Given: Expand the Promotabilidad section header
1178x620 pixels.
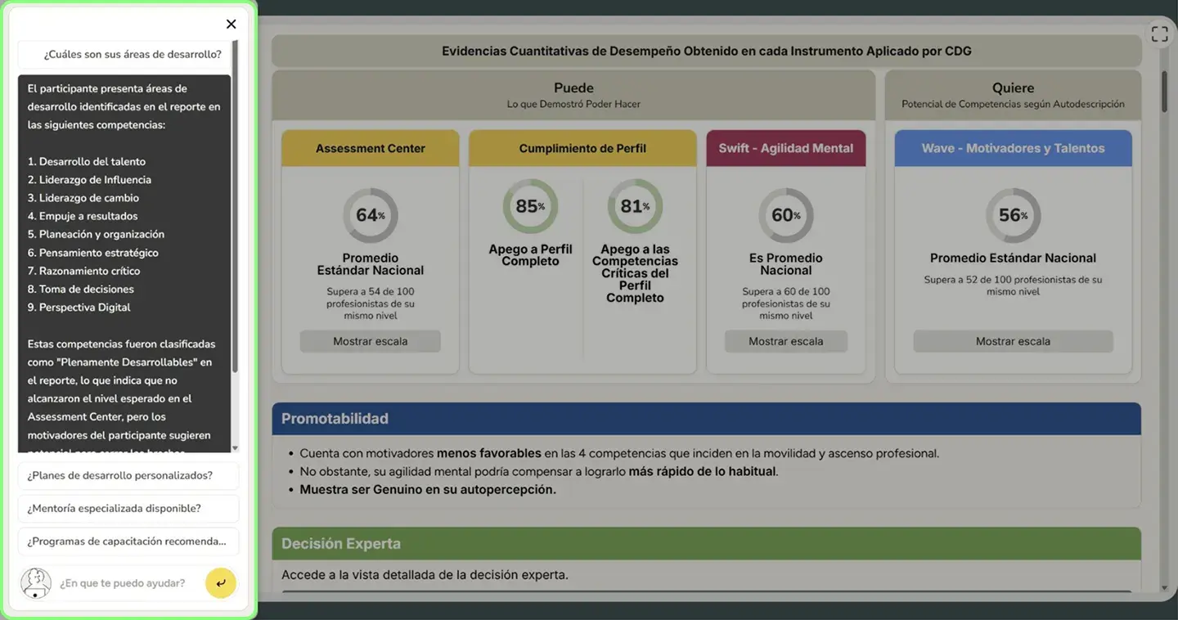Looking at the screenshot, I should tap(707, 419).
